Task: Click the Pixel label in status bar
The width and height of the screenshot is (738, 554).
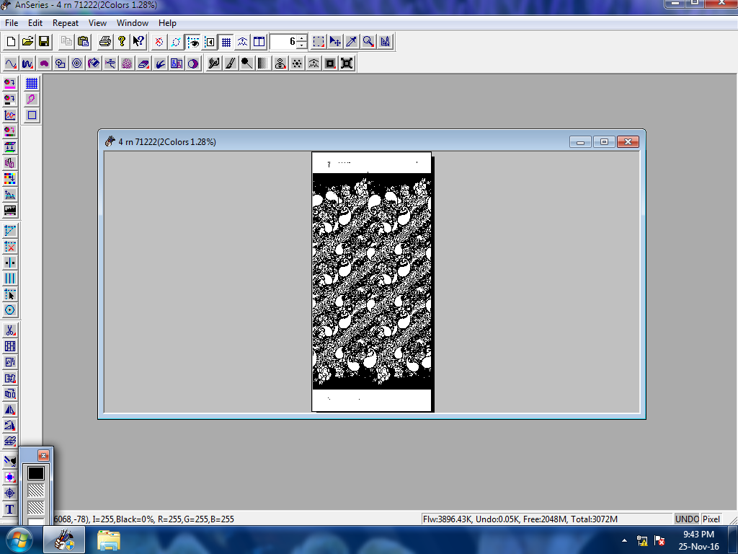Action: tap(711, 519)
